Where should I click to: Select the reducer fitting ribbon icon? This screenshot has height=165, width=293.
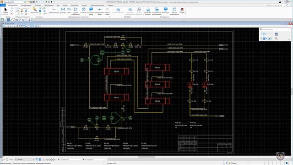[x=69, y=9]
